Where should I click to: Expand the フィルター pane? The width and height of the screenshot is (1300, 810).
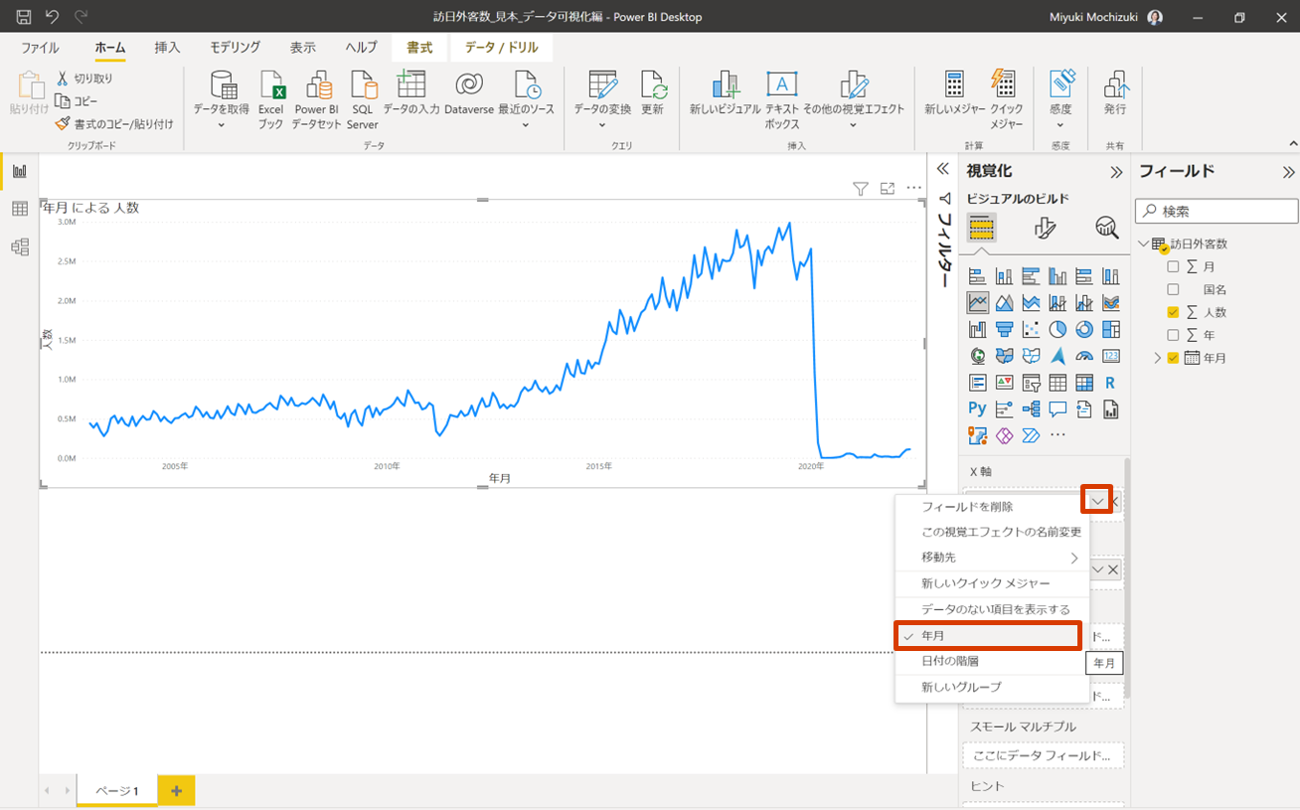(943, 169)
